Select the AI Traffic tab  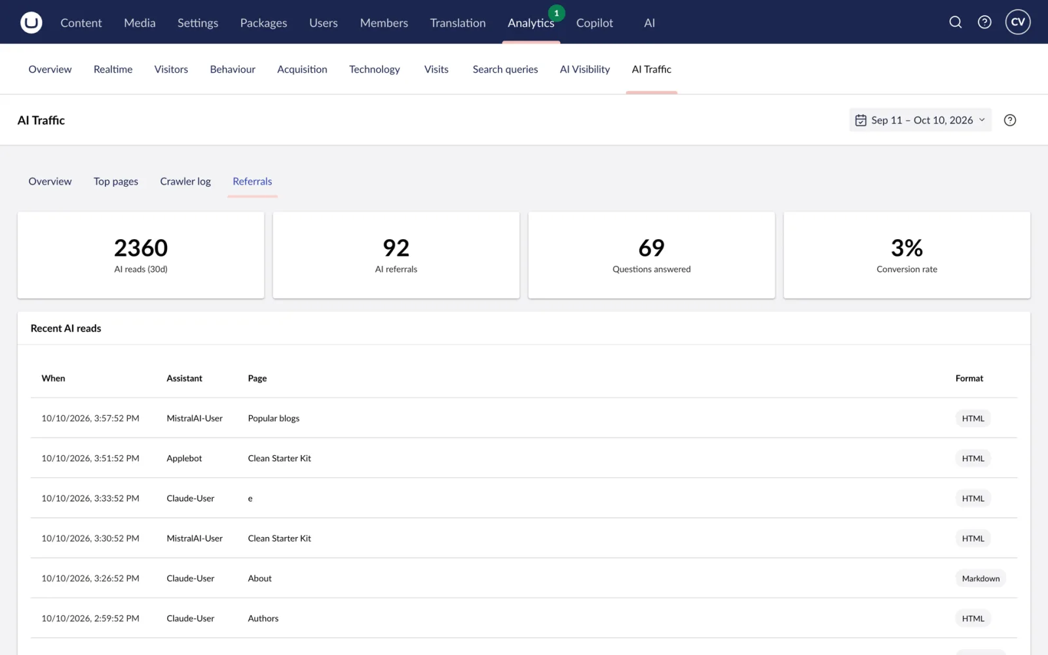pyautogui.click(x=651, y=69)
